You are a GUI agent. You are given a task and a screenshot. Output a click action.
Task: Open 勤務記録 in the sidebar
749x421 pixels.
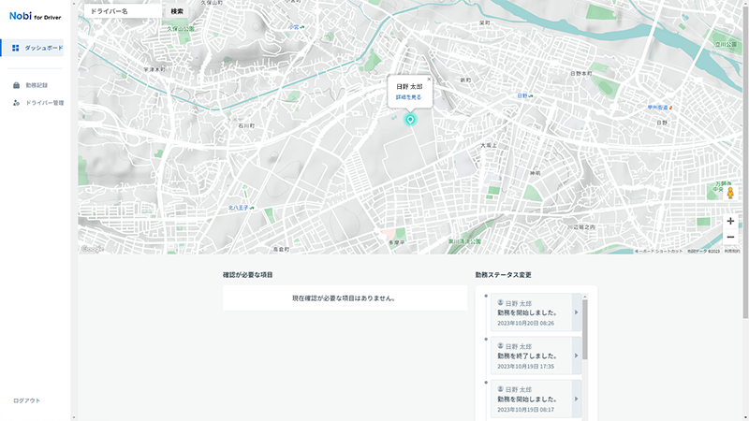point(37,85)
